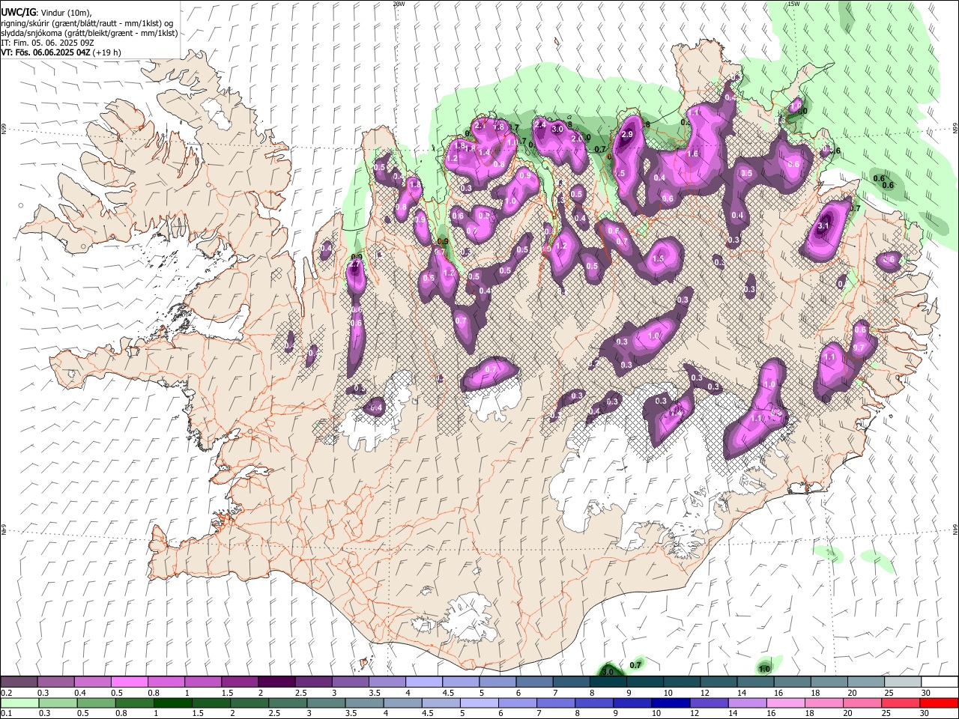Click the '4.5' label in the top legend row
959x719 pixels.
[448, 693]
